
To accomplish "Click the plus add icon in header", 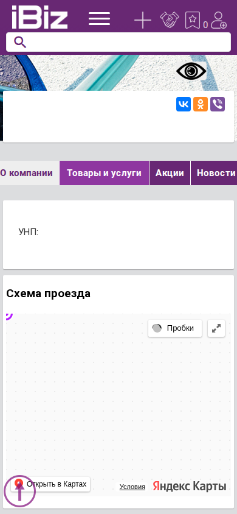I will pos(143,20).
